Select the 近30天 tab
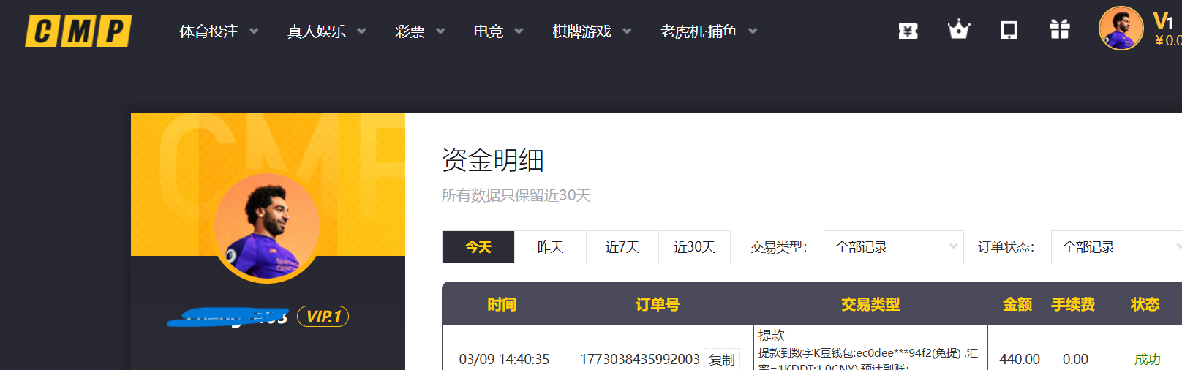The height and width of the screenshot is (370, 1182). [x=694, y=247]
